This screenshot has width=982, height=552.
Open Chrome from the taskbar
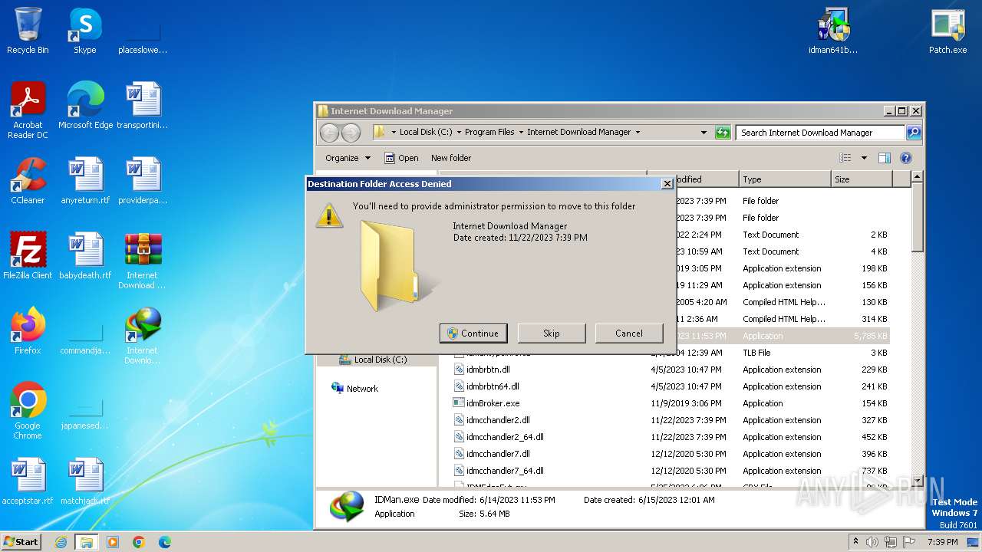pyautogui.click(x=139, y=542)
